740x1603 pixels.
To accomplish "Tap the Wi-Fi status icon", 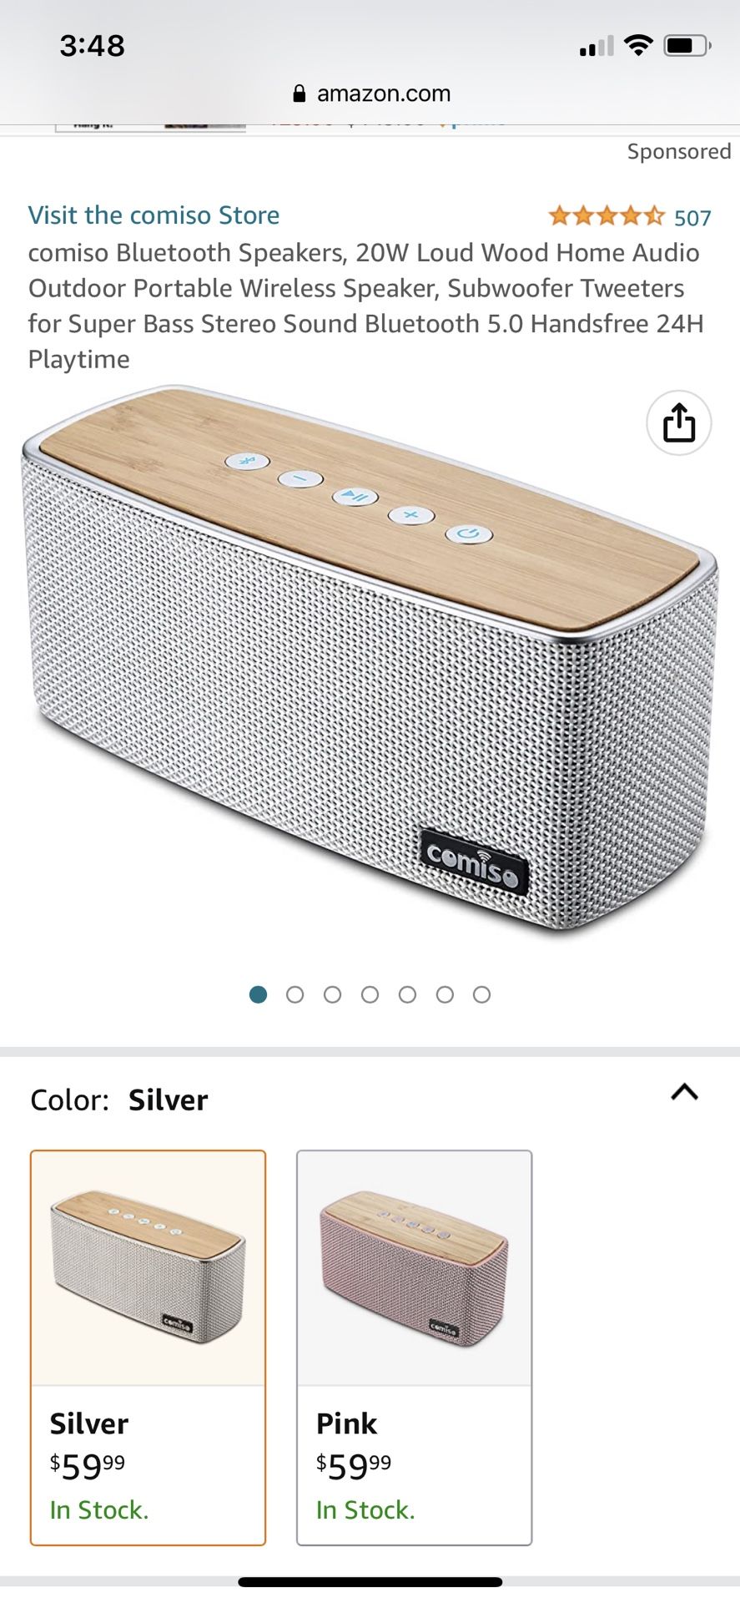I will [x=638, y=45].
